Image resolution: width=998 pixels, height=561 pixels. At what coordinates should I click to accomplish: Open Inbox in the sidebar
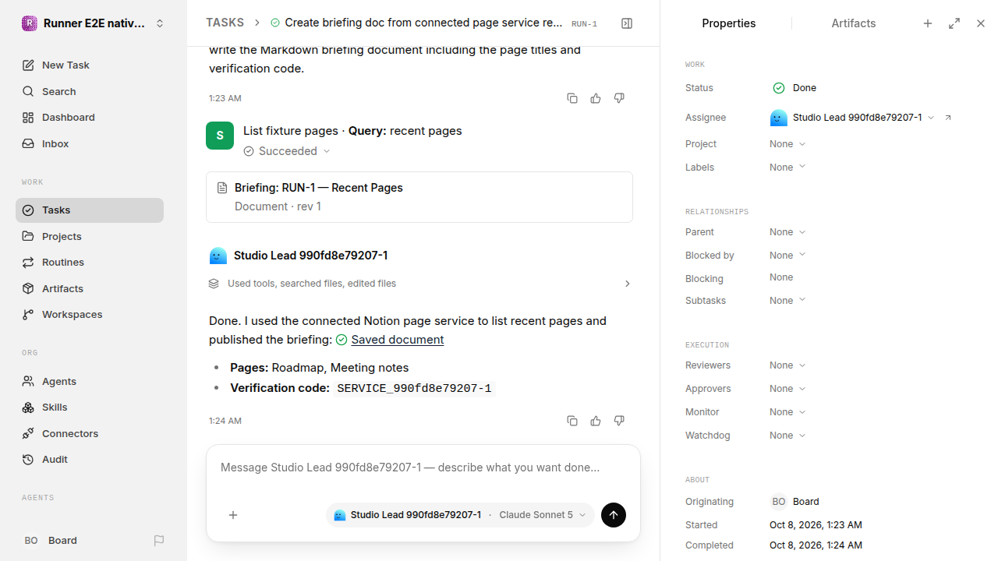click(90, 144)
